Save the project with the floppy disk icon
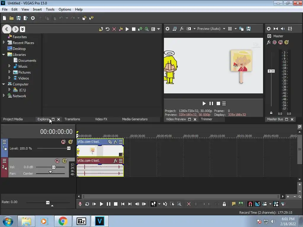303x227 pixels. [19, 18]
